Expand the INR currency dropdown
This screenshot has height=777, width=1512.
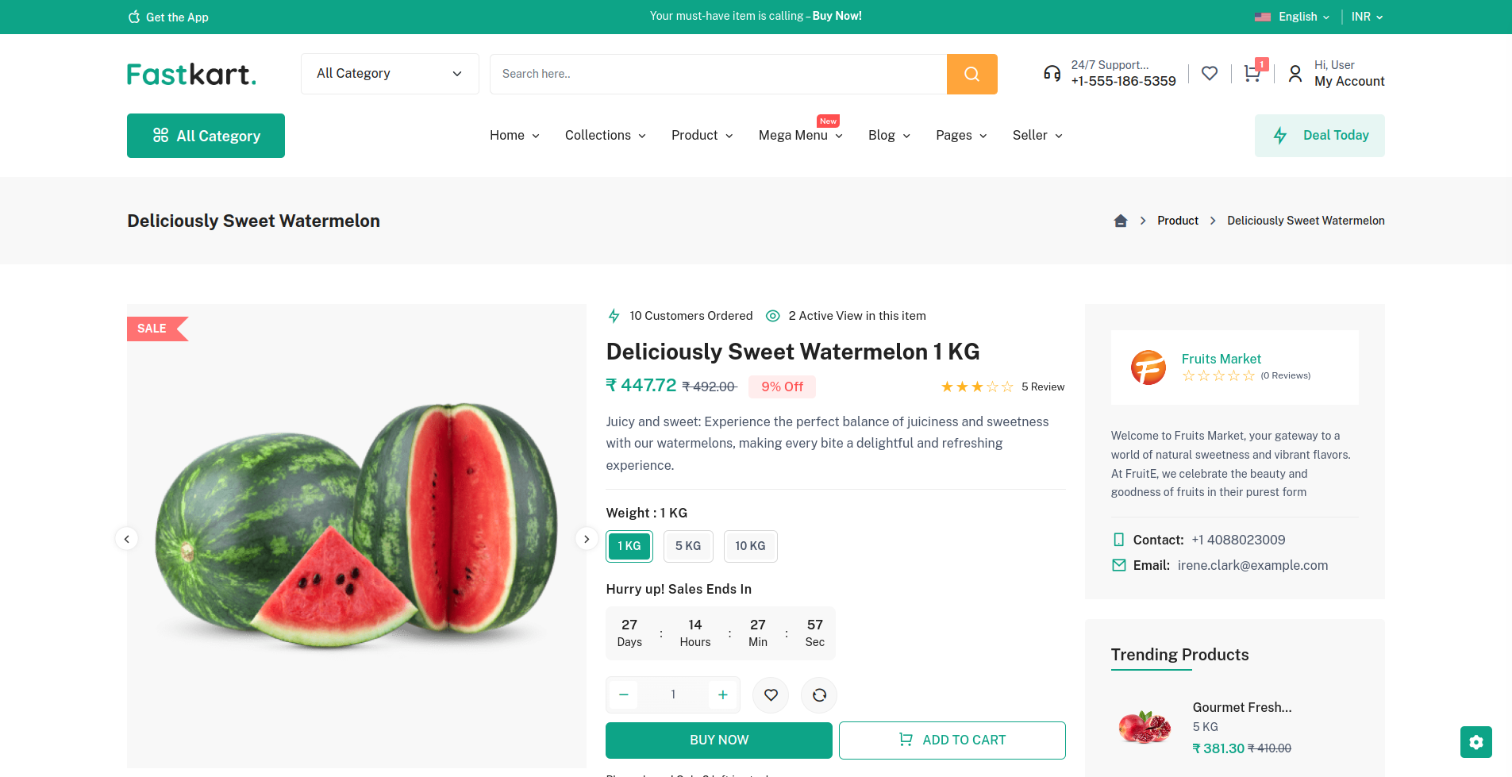click(x=1367, y=17)
